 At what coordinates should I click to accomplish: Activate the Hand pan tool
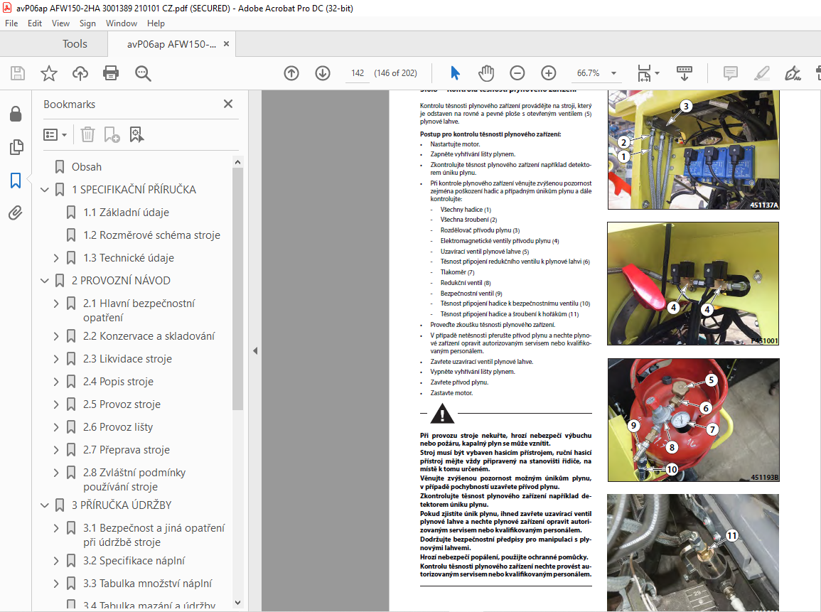click(486, 73)
